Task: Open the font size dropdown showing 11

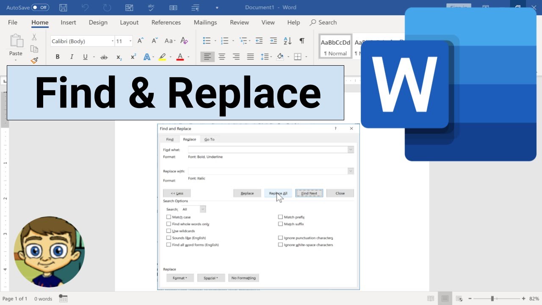Action: tap(130, 41)
